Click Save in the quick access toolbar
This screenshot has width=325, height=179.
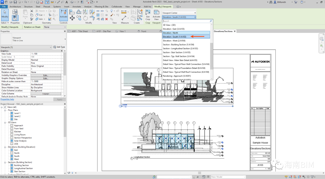tap(15, 2)
